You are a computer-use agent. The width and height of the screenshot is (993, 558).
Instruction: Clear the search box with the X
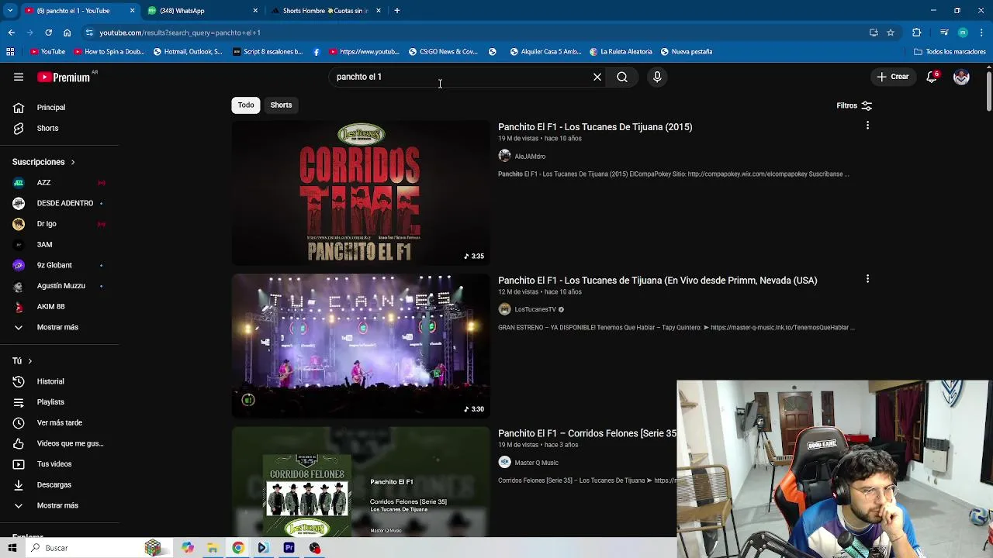597,77
